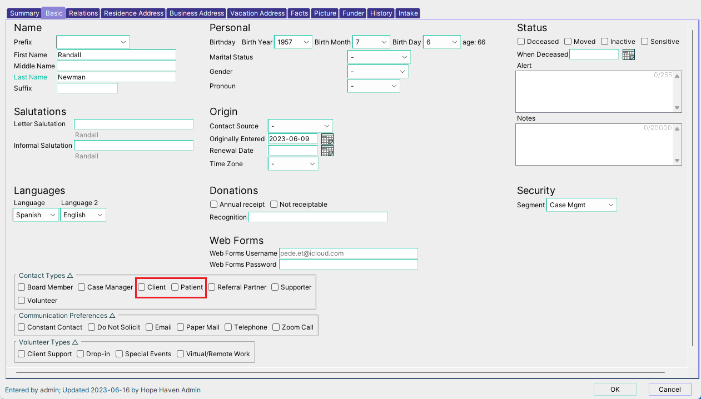Click the Web Forms Password field
Screen dimensions: 701x399
coord(349,265)
